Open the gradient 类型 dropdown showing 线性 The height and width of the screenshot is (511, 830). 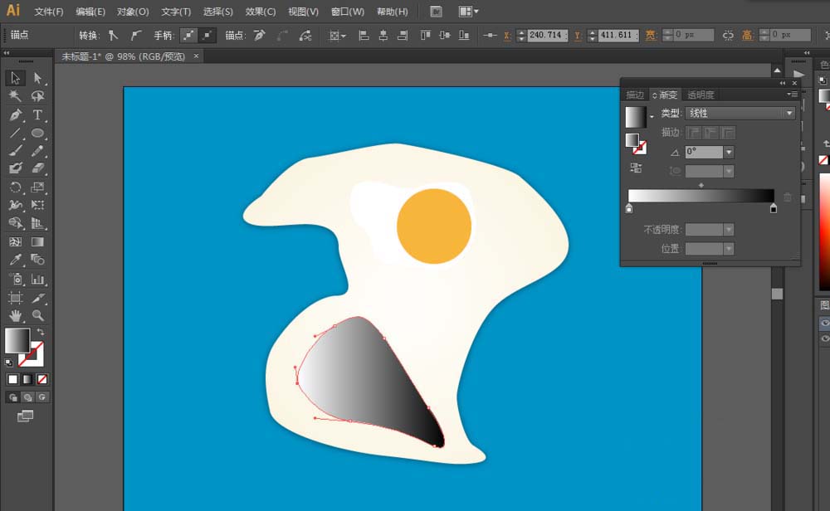740,114
